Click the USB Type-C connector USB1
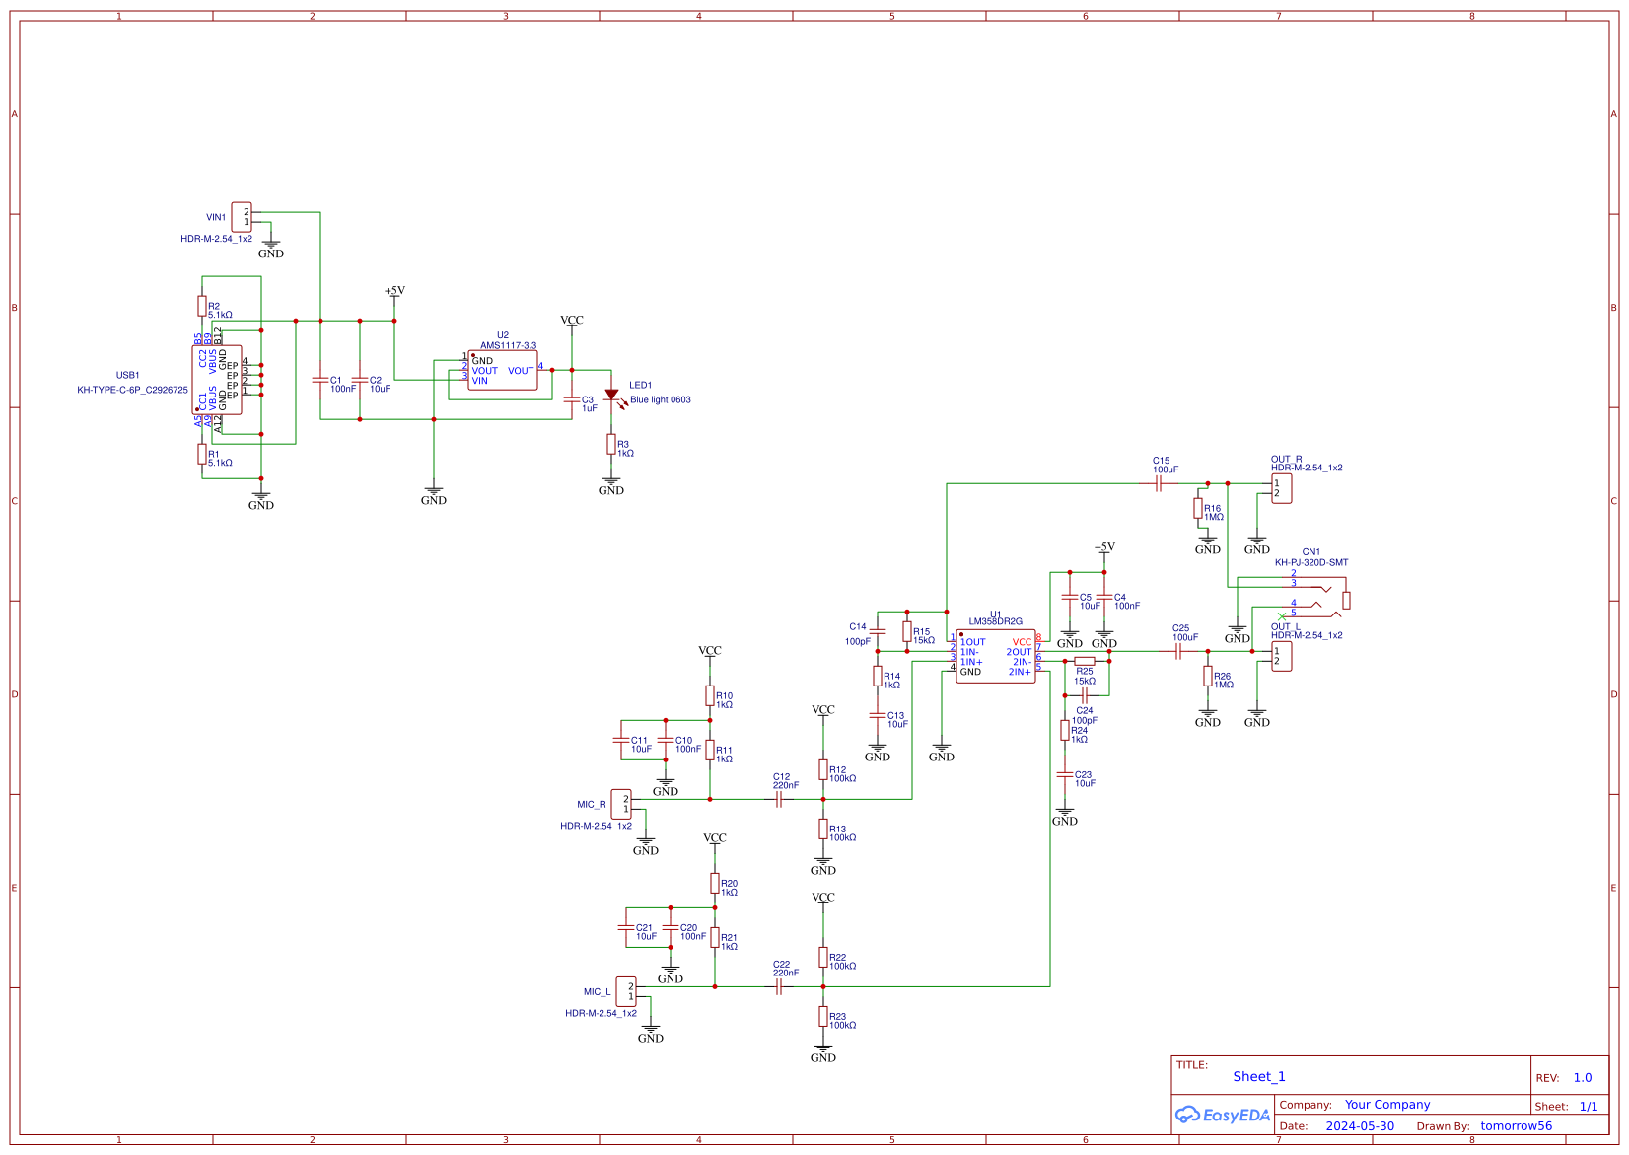1629x1155 pixels. pyautogui.click(x=219, y=379)
